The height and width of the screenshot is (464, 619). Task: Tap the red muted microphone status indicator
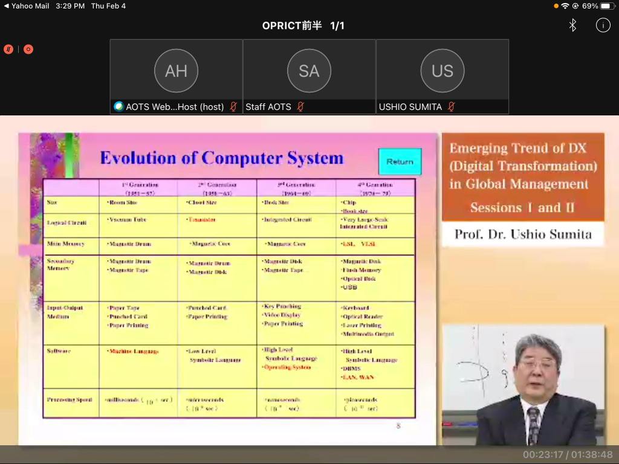click(8, 50)
